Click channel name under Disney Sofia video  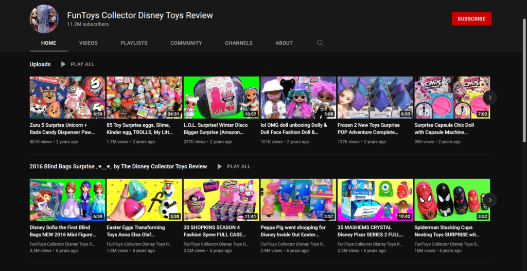tap(62, 244)
